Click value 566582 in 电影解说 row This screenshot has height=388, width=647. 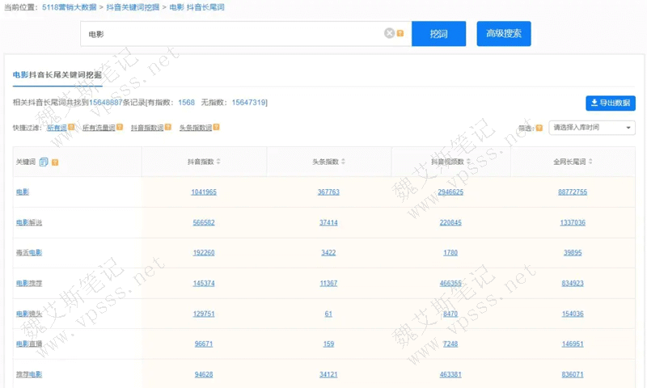pos(204,222)
